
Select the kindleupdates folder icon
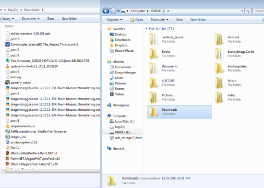(x=219, y=68)
